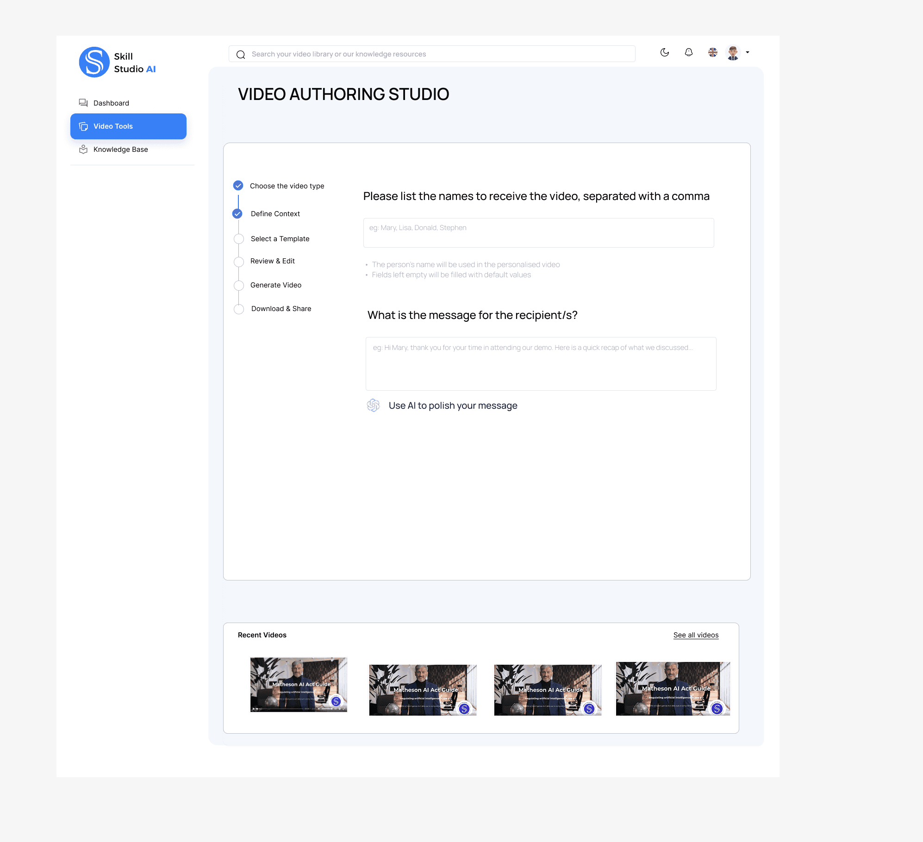This screenshot has width=923, height=842.
Task: Click Use AI to polish your message
Action: 453,406
